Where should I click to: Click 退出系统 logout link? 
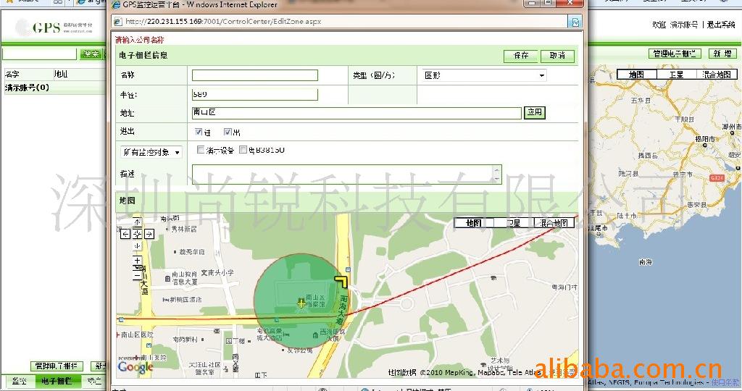pyautogui.click(x=721, y=25)
